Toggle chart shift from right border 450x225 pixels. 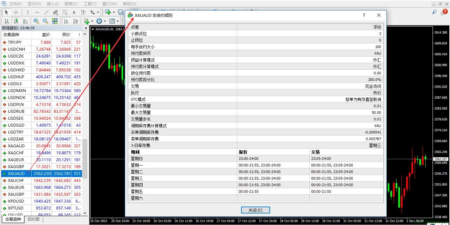click(75, 21)
